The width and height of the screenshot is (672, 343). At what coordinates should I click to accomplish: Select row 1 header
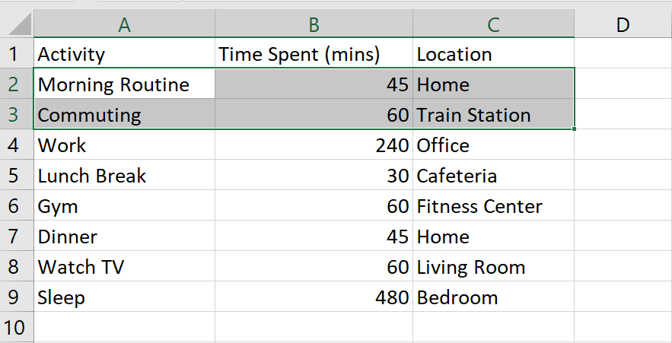pos(16,53)
